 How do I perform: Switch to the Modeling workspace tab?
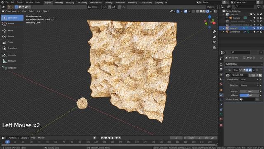59,2
